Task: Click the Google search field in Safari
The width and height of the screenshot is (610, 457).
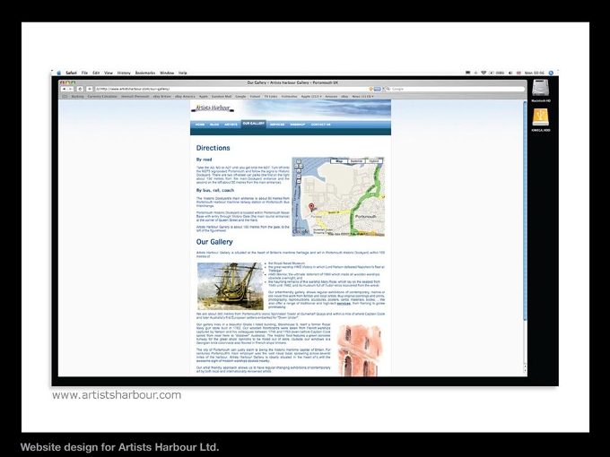Action: click(x=455, y=89)
